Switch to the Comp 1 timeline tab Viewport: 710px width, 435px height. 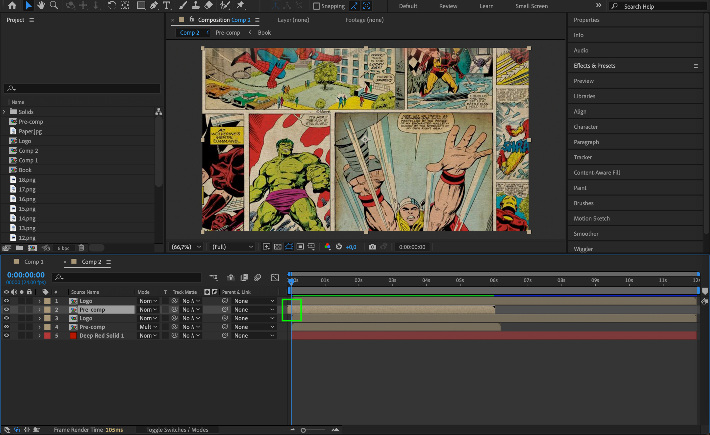click(34, 262)
